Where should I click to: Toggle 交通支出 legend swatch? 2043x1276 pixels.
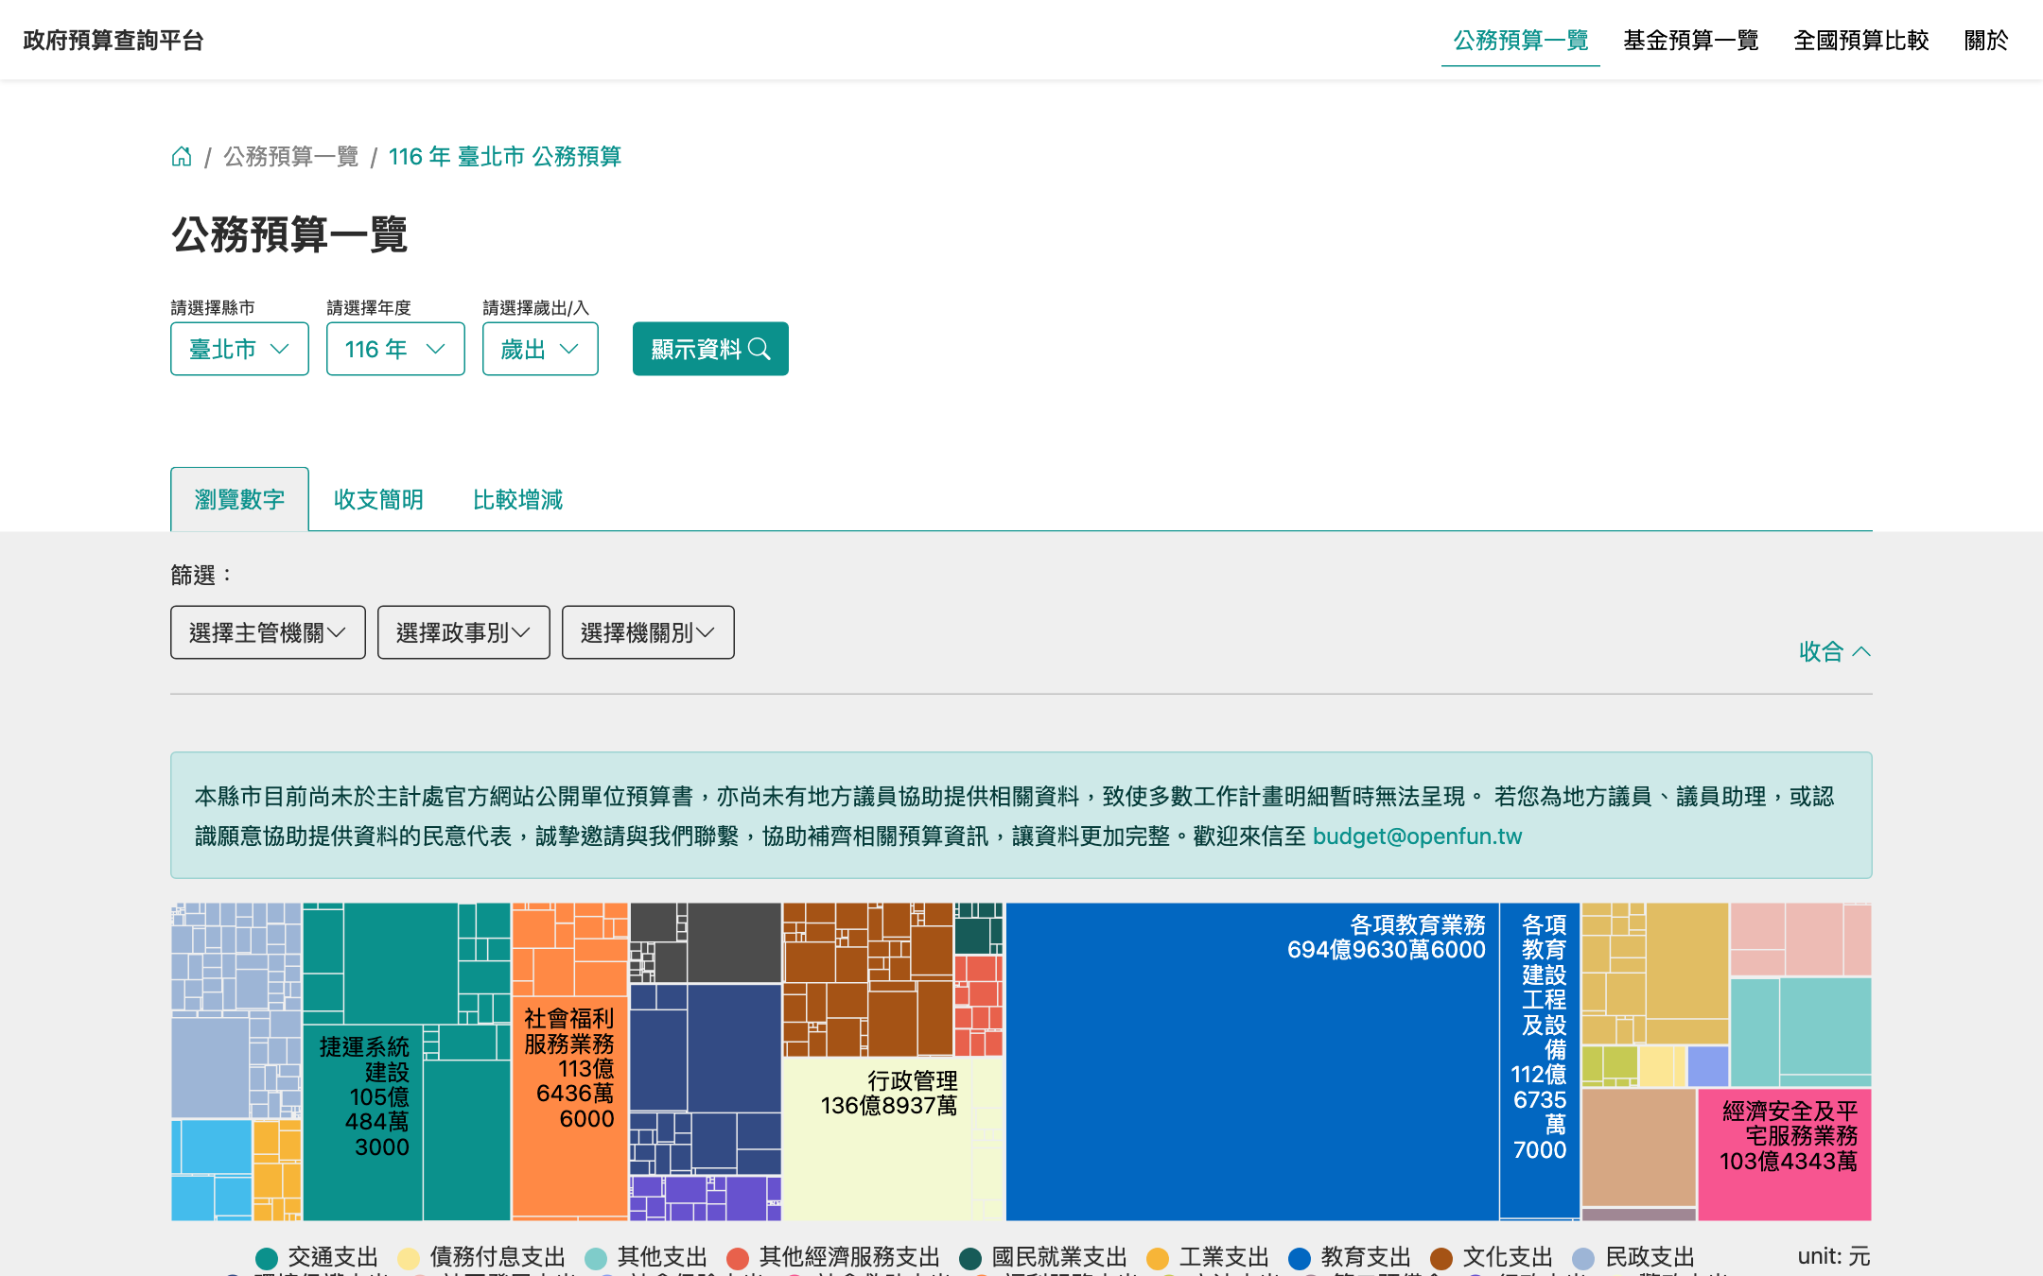tap(267, 1258)
